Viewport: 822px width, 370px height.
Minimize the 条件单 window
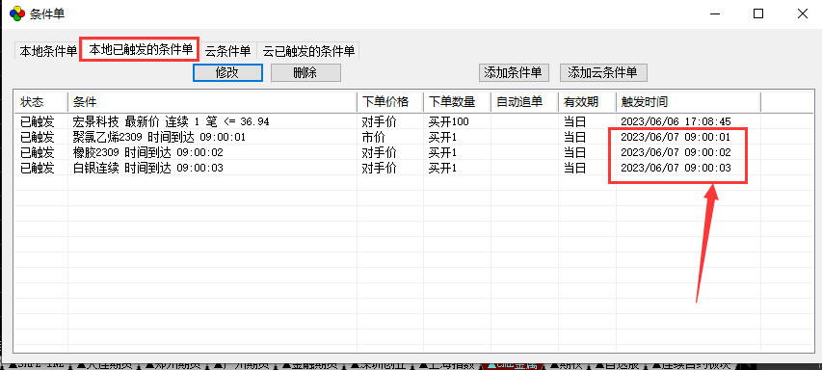(x=714, y=14)
